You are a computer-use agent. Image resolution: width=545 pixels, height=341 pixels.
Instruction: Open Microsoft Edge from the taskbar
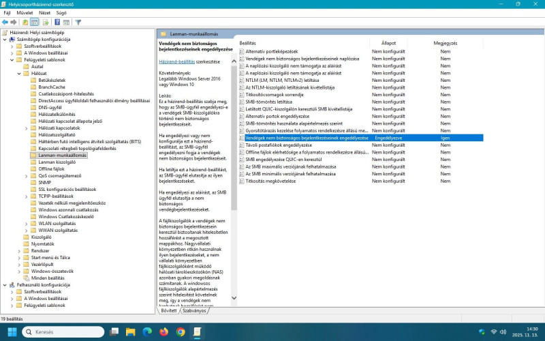pos(147,331)
